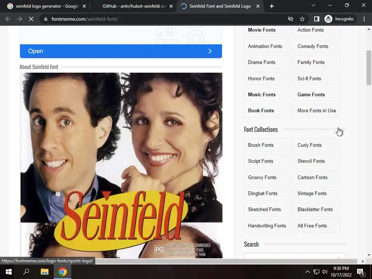Bookmark this page with star icon
Image resolution: width=372 pixels, height=279 pixels.
pos(302,19)
